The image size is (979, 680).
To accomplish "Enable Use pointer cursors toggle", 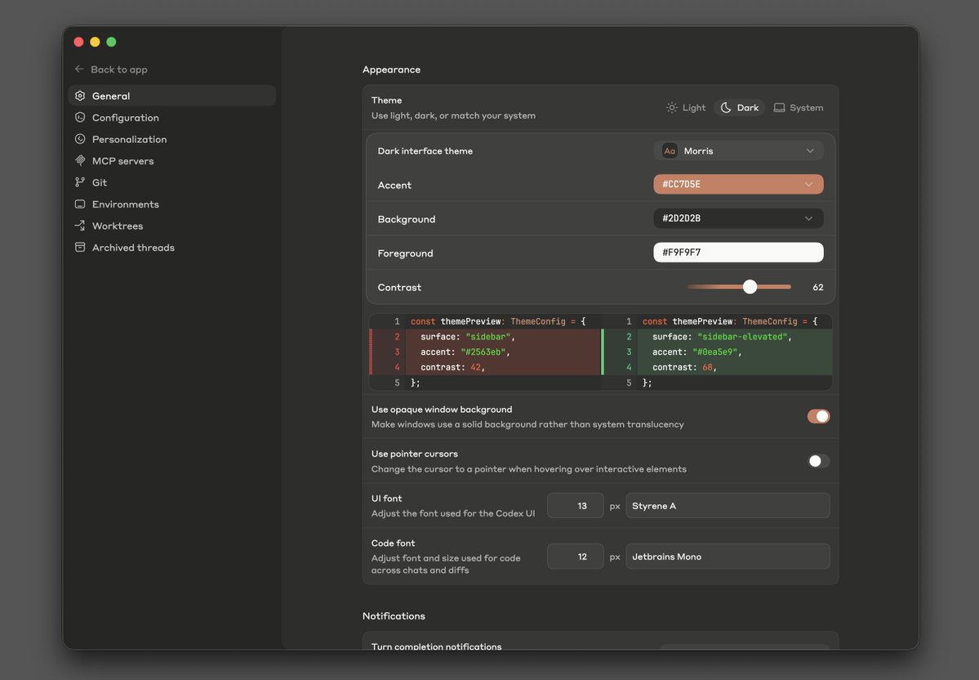I will click(x=818, y=461).
